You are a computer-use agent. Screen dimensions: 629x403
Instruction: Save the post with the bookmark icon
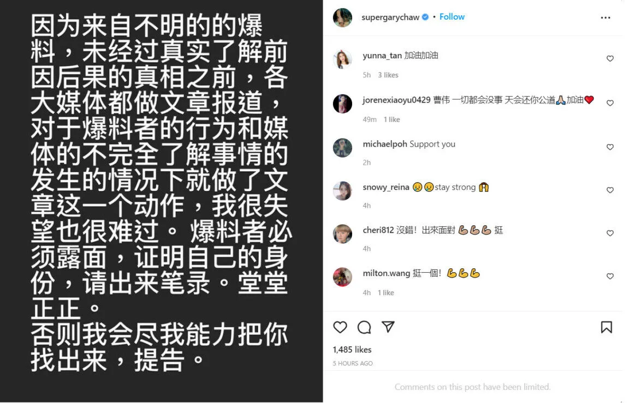point(606,327)
